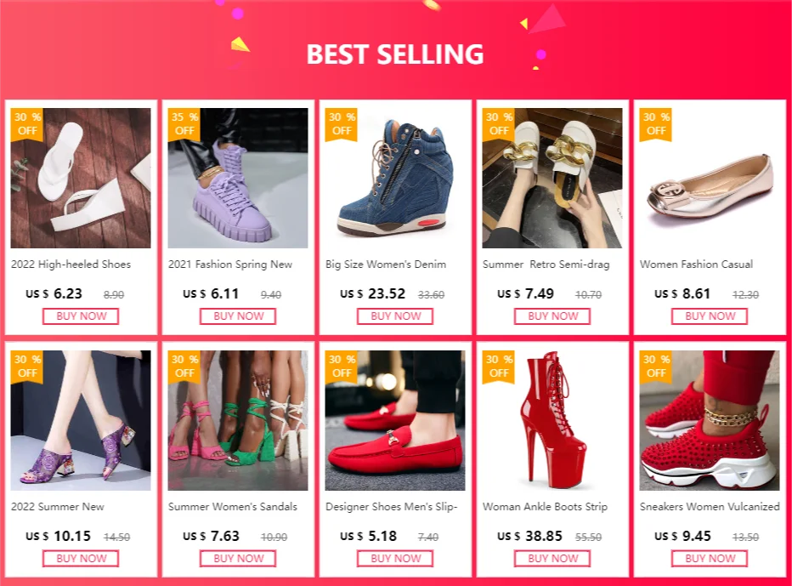Image resolution: width=792 pixels, height=586 pixels.
Task: Click 'Designer Shoes Men's Slip-' title
Action: point(392,507)
